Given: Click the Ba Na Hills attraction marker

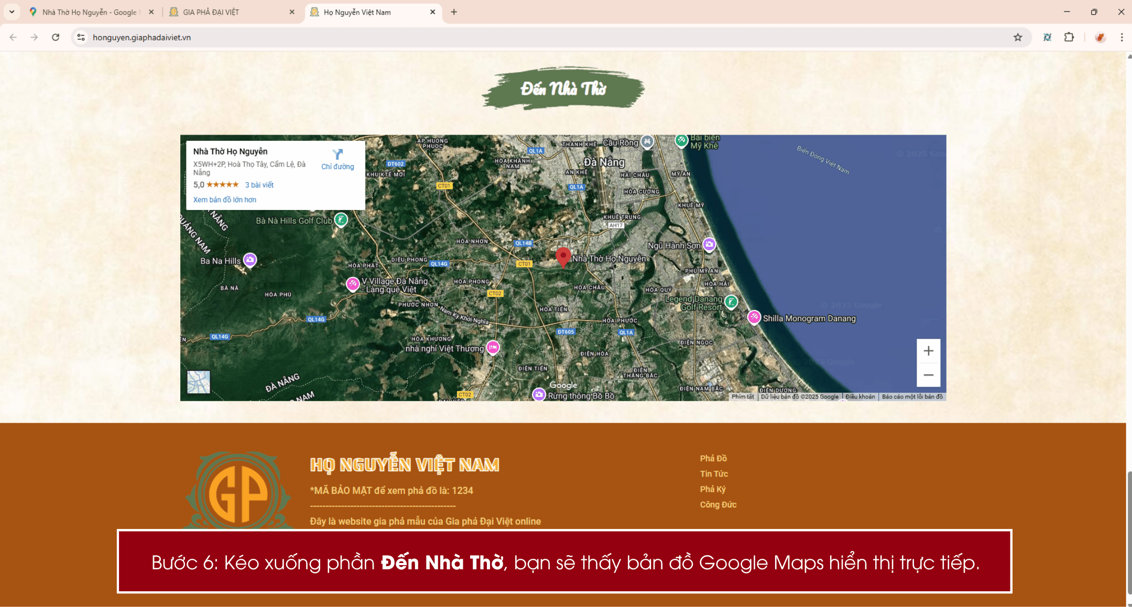Looking at the screenshot, I should point(251,259).
